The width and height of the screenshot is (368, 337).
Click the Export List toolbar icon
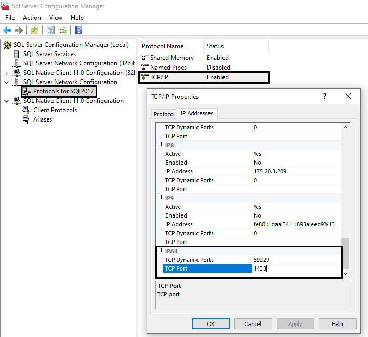pos(63,30)
